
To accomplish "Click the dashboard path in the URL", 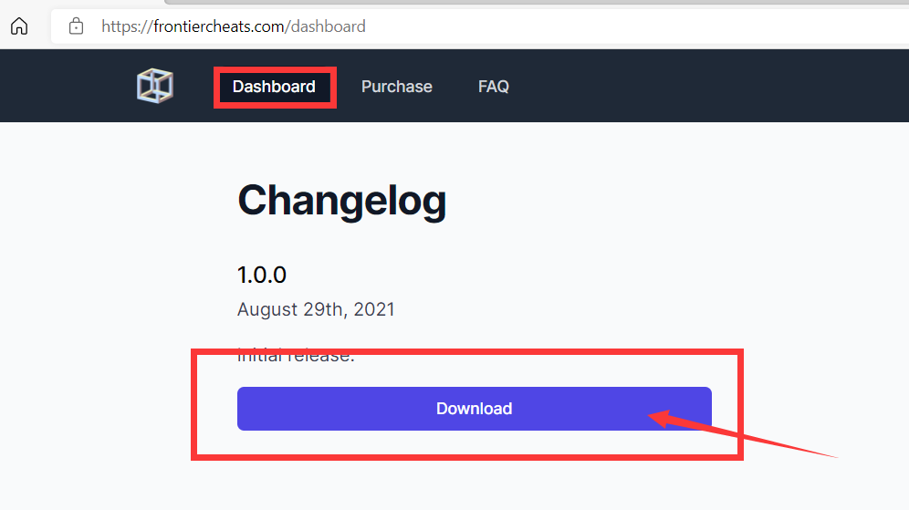I will (329, 26).
